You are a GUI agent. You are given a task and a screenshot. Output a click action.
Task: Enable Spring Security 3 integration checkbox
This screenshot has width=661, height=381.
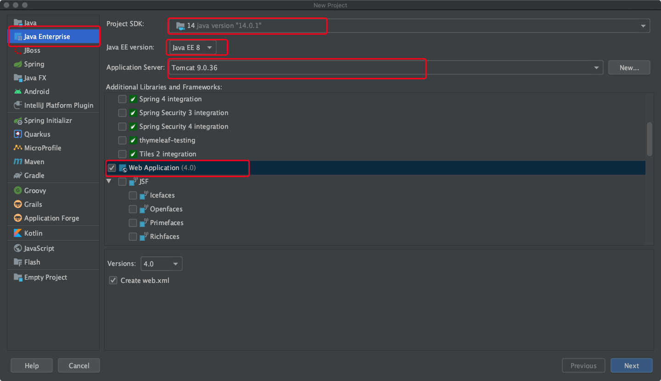coord(122,113)
